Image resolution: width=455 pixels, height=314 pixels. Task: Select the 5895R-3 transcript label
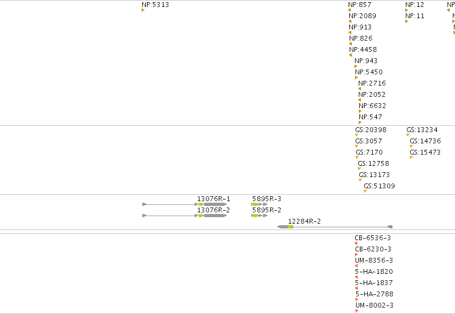267,199
